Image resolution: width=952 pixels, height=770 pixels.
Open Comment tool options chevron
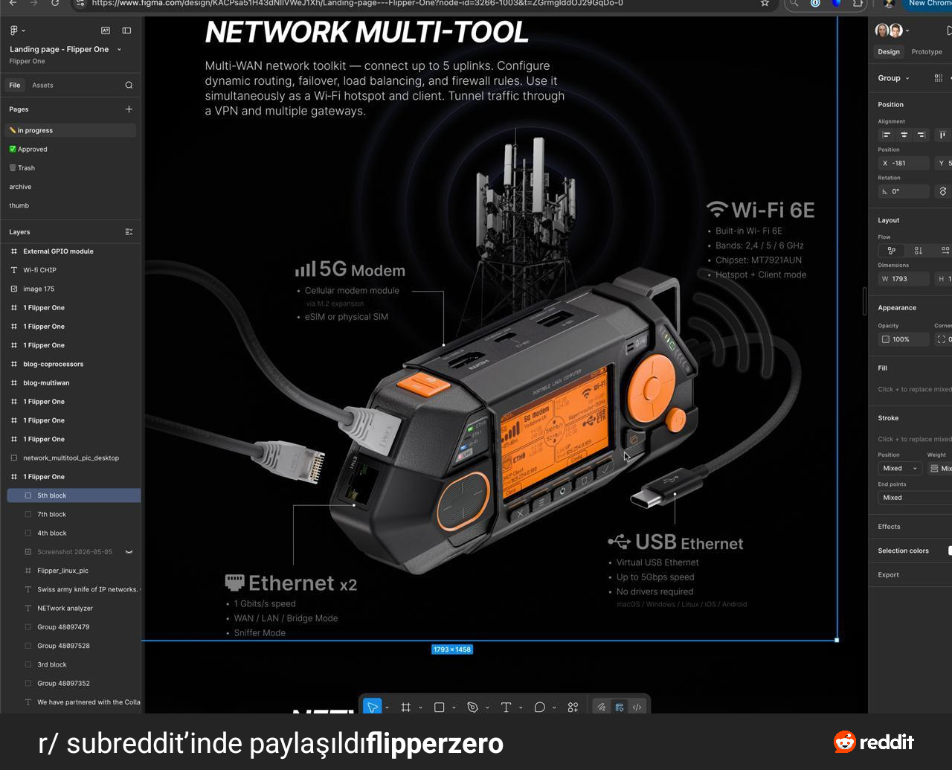(x=554, y=708)
